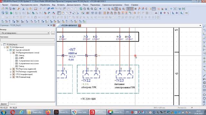This screenshot has width=206, height=115.
Task: Collapse the ШС (шкаф силовой) node
Action: click(8, 50)
